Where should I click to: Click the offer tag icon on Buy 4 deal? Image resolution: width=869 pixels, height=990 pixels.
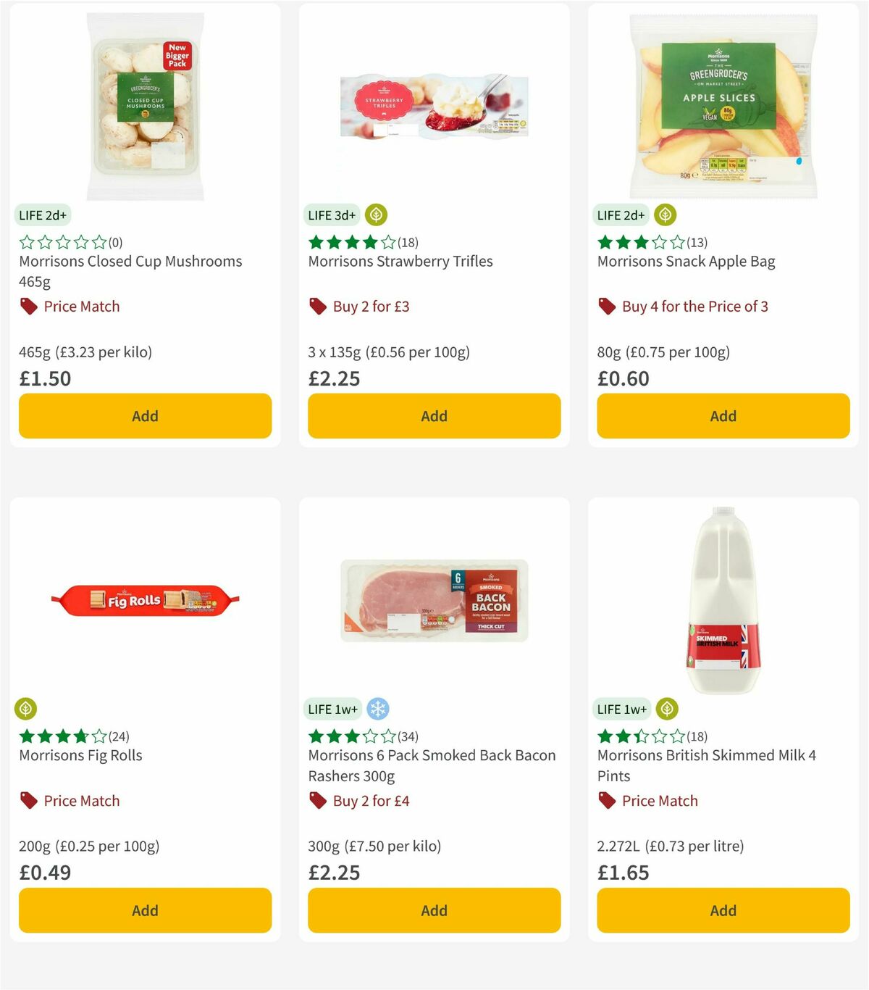pyautogui.click(x=606, y=306)
